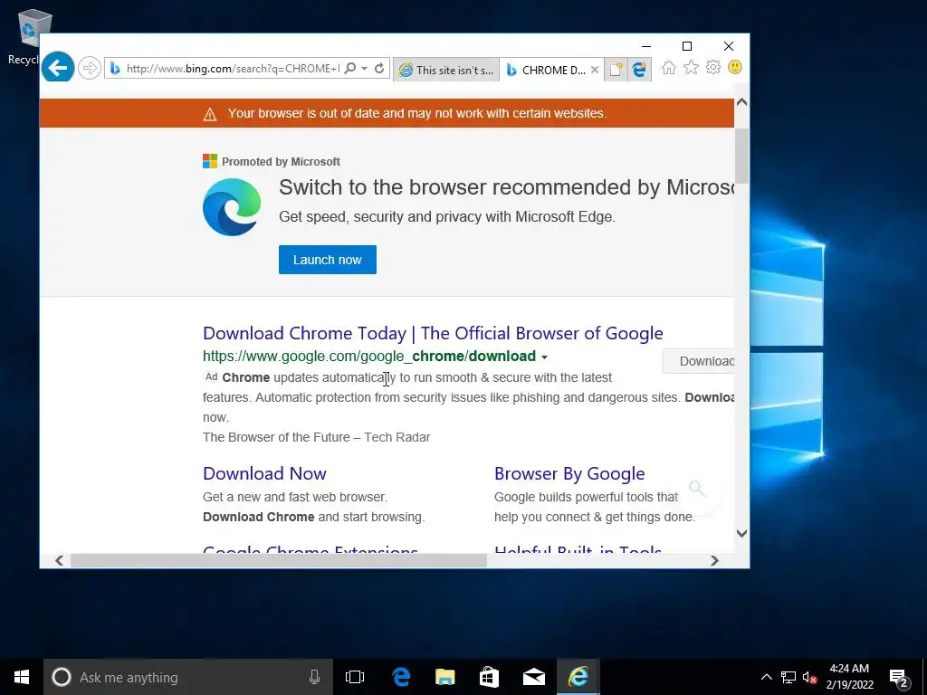This screenshot has height=695, width=927.
Task: Go to Home page icon
Action: [669, 67]
